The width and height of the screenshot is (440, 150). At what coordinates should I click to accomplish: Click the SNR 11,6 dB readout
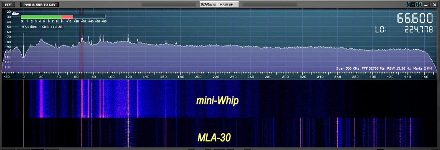pyautogui.click(x=52, y=27)
